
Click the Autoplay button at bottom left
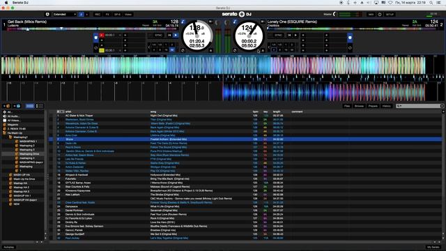[x=9, y=247]
